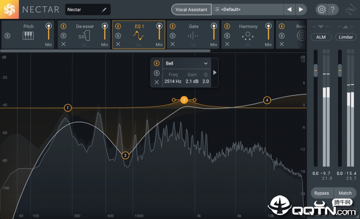The image size is (360, 219).
Task: Open the Gate module icon
Action: pyautogui.click(x=193, y=36)
